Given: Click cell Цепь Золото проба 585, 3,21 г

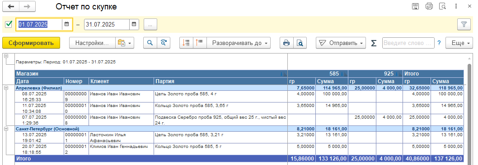Looking at the screenshot, I should 221,138.
